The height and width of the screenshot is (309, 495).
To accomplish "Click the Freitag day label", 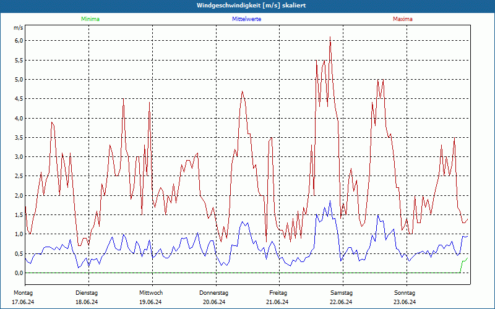I will [x=278, y=293].
